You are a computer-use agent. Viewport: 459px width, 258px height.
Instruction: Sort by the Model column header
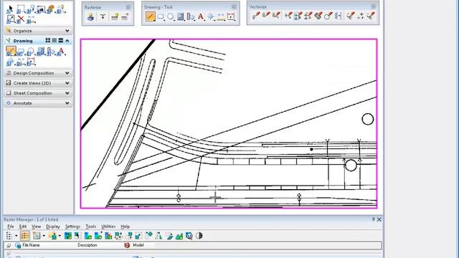pyautogui.click(x=138, y=245)
